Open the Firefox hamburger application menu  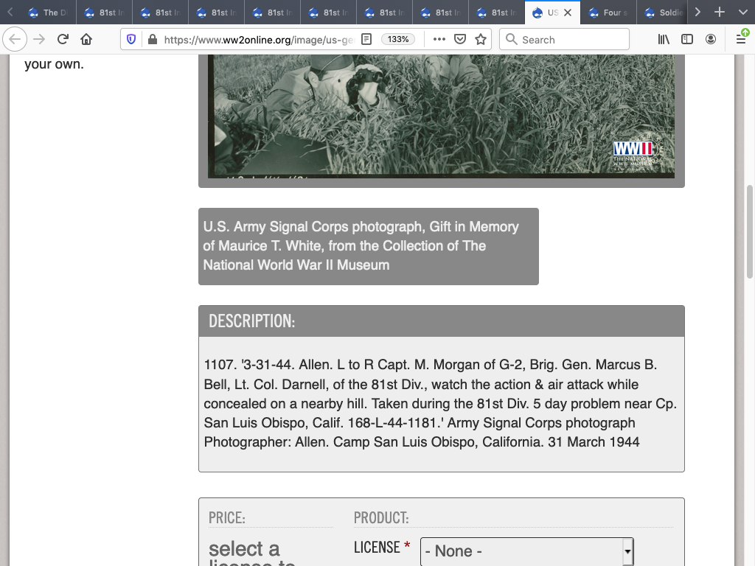(741, 40)
